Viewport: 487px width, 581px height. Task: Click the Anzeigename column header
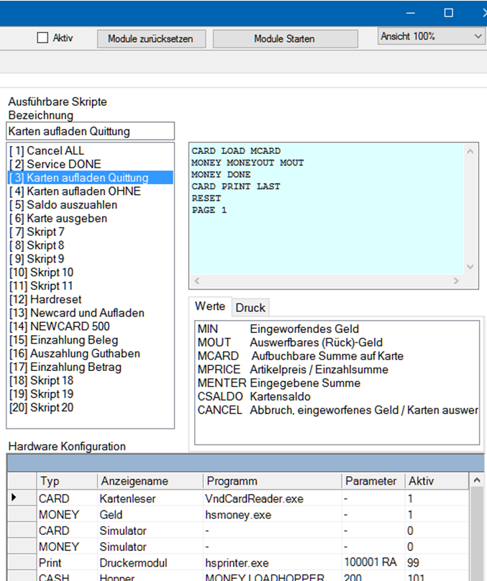[x=150, y=481]
